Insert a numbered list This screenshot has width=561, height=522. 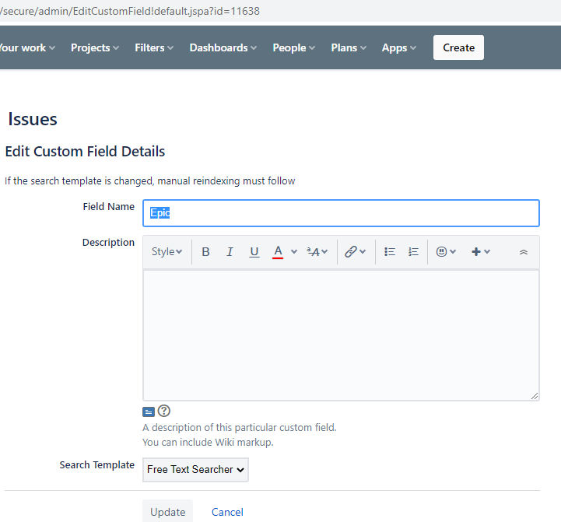[x=413, y=252]
